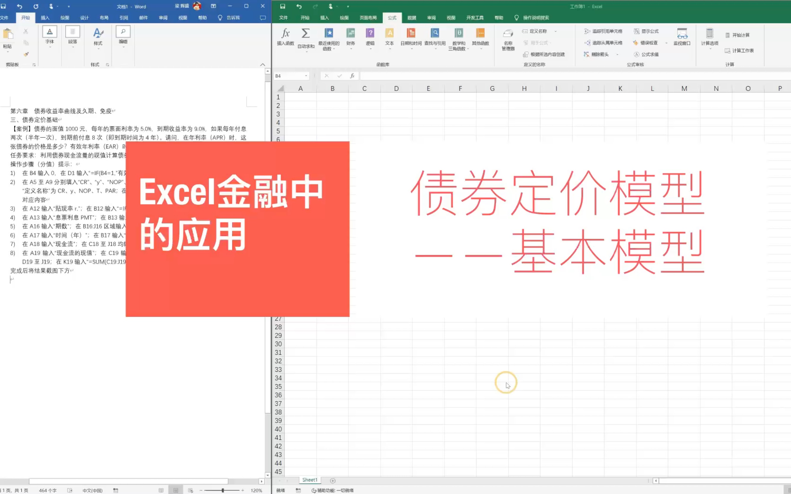Viewport: 791px width, 494px height.
Task: Customize Excel Quick Access Toolbar dropdown
Action: coord(348,6)
